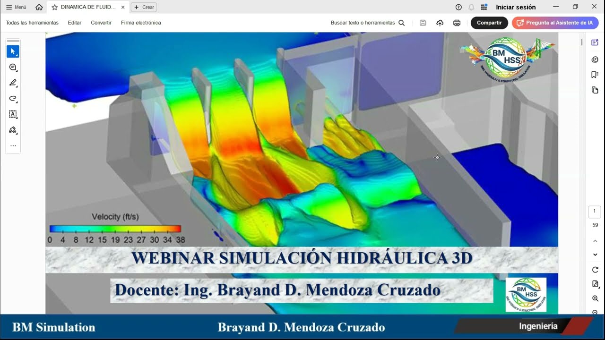Click 'WEBINAR SIMULACIÓN HIDRÁULICA 3D' title text
The image size is (605, 340).
click(x=302, y=258)
